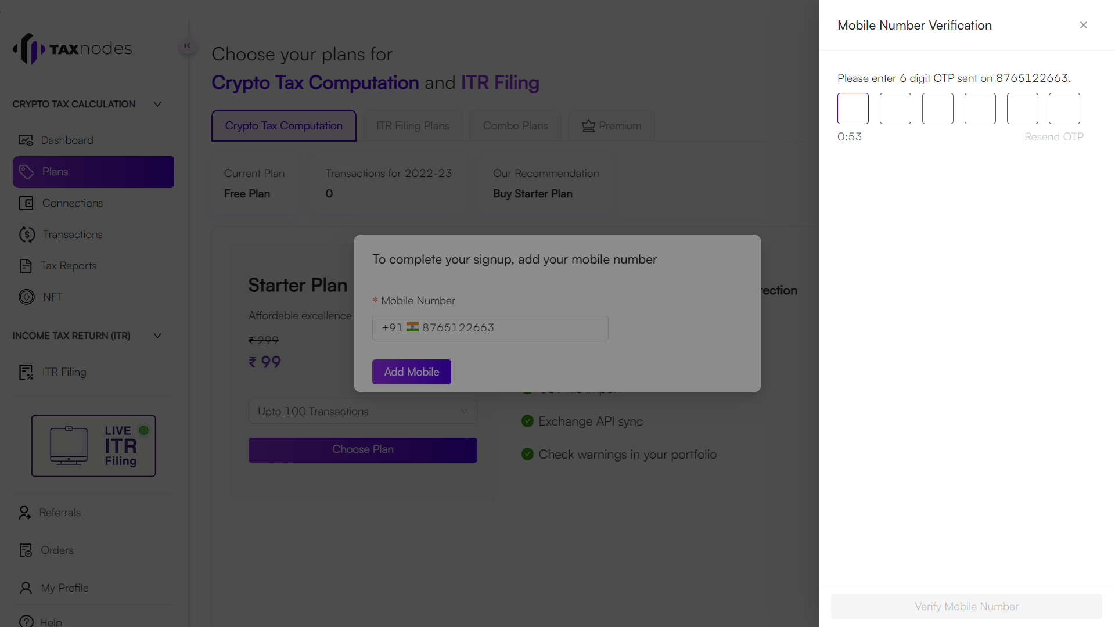The height and width of the screenshot is (627, 1115).
Task: Select the Plans tag icon
Action: tap(26, 172)
